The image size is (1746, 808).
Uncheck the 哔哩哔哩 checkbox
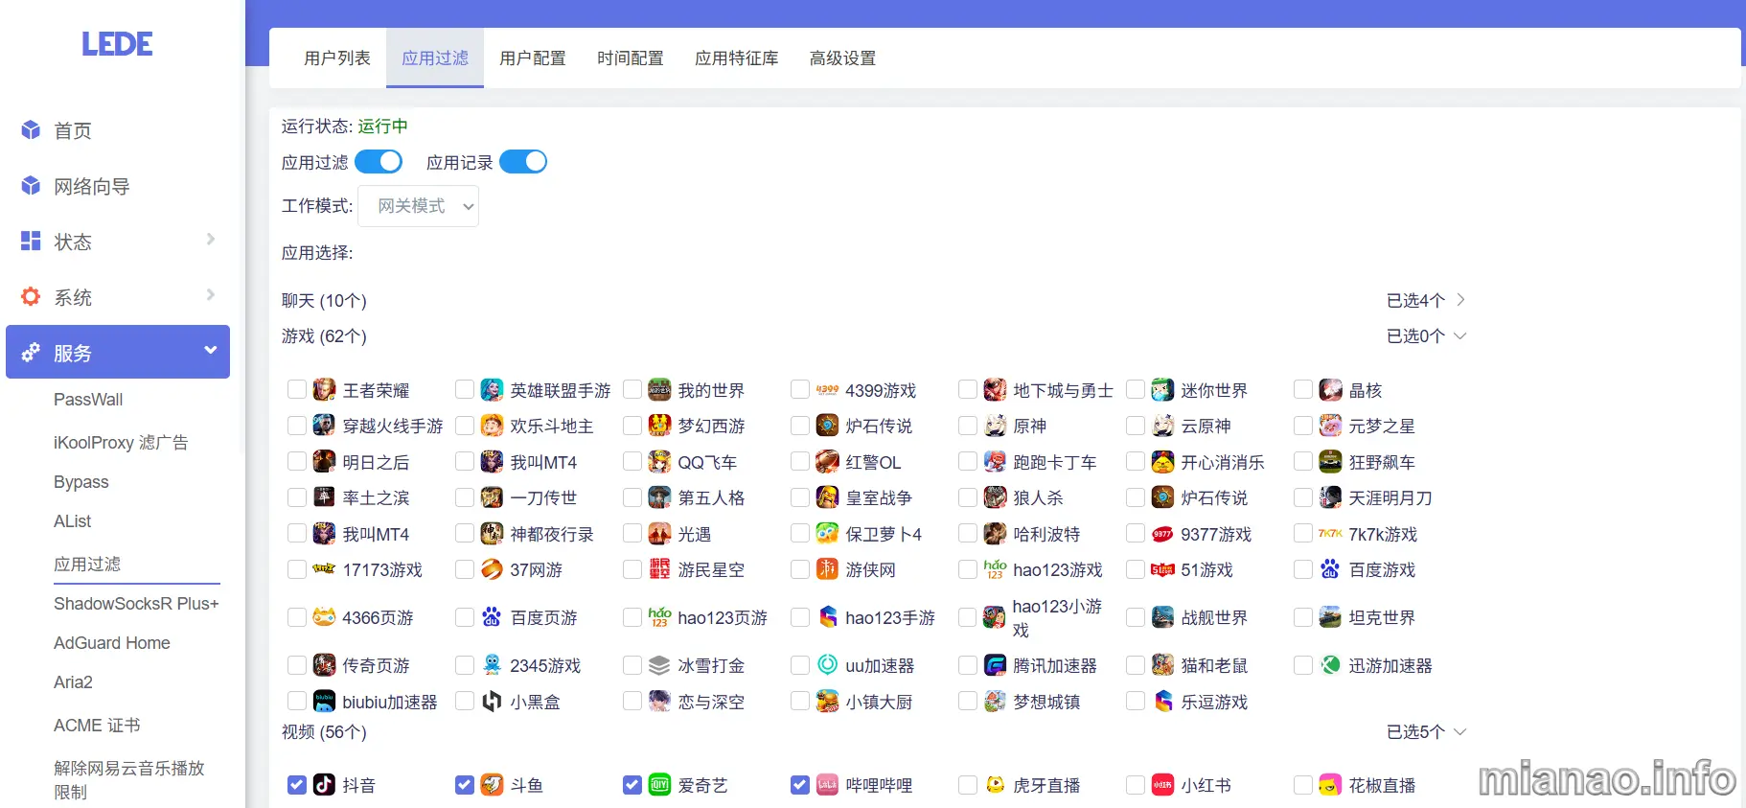click(800, 785)
